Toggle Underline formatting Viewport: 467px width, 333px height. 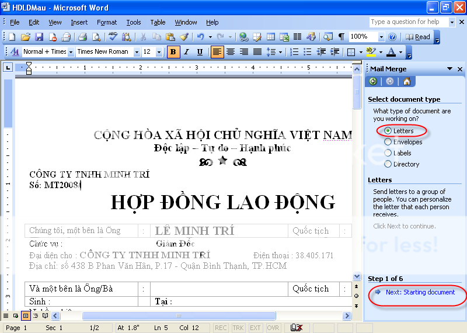[x=200, y=52]
